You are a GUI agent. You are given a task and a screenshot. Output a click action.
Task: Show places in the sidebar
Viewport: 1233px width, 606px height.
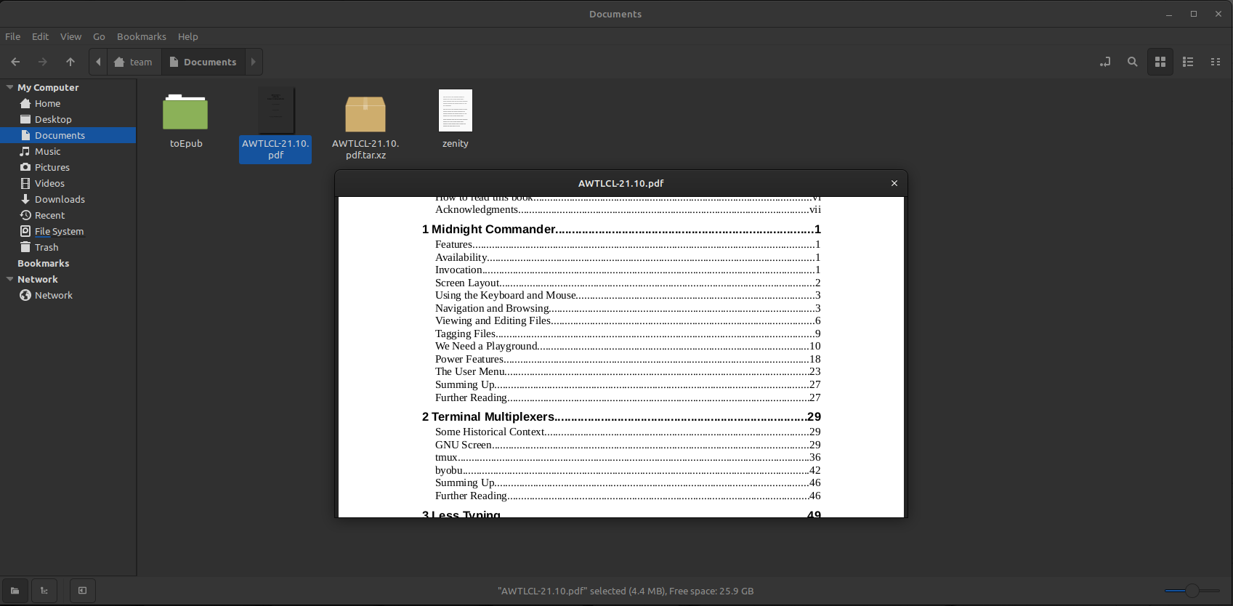[x=15, y=591]
